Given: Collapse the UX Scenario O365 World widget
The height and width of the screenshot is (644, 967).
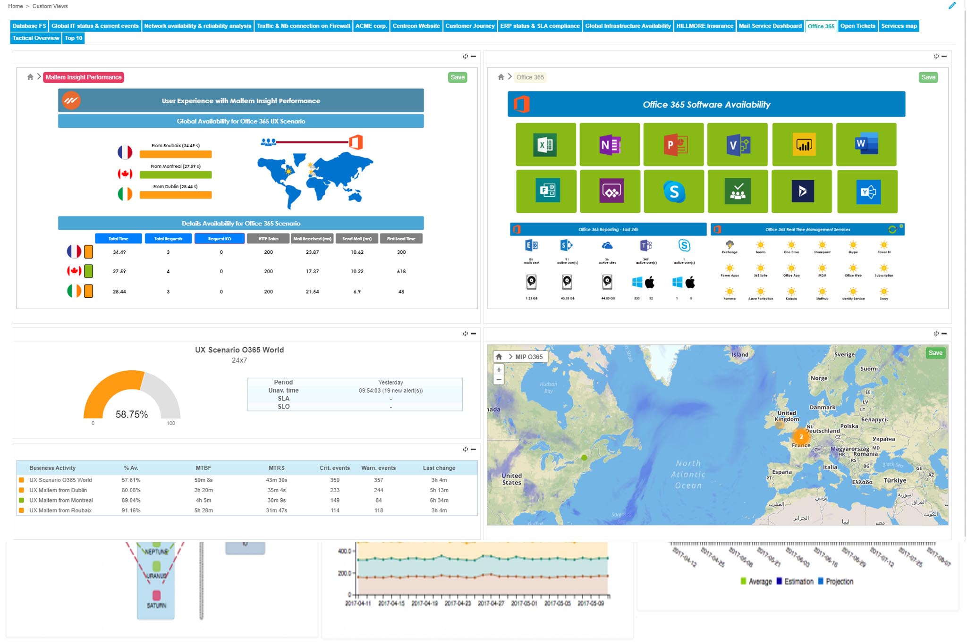Looking at the screenshot, I should (474, 334).
